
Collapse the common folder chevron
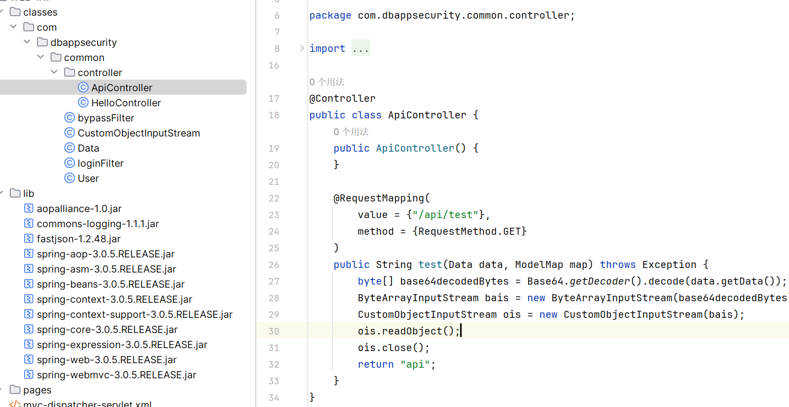[x=41, y=57]
